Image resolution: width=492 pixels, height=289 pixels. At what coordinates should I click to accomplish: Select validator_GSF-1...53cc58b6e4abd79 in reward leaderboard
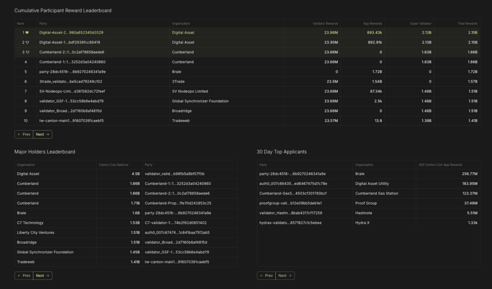click(71, 101)
